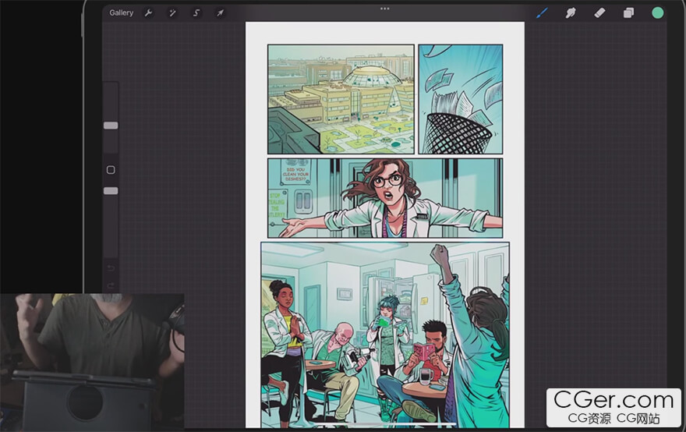
Task: Open the Layers panel
Action: (628, 12)
